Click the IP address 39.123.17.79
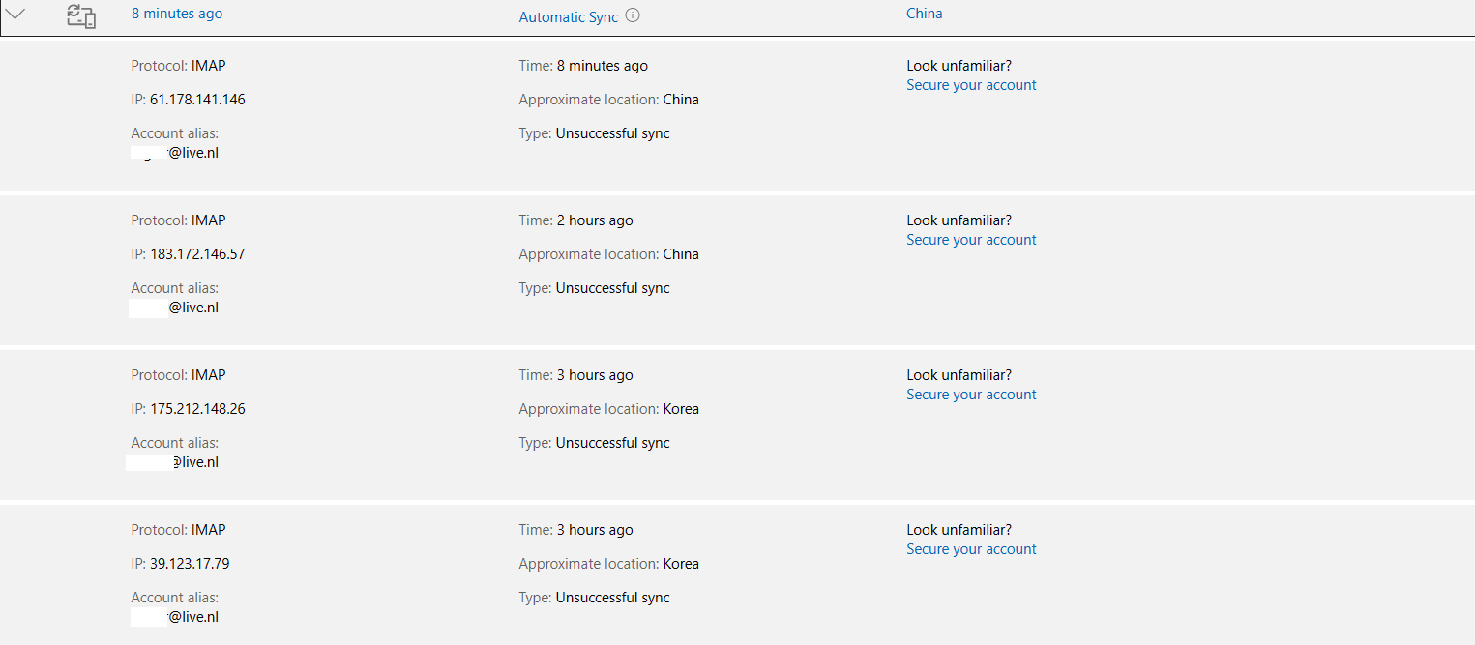 tap(190, 564)
